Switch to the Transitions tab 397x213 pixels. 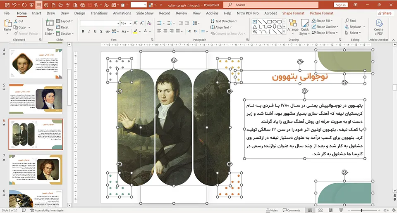tap(99, 13)
